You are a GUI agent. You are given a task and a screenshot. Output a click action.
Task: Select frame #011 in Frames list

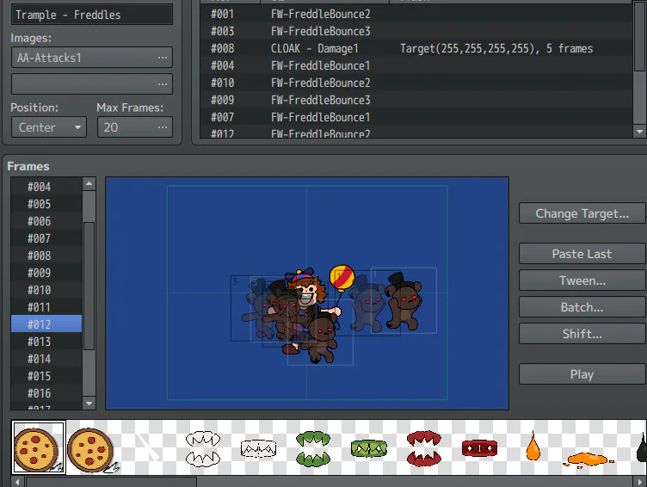[x=46, y=307]
